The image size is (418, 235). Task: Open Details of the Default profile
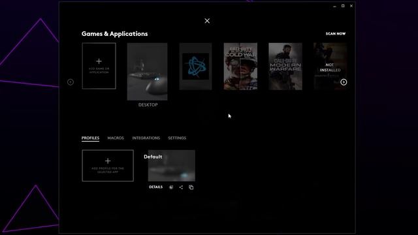(x=155, y=187)
